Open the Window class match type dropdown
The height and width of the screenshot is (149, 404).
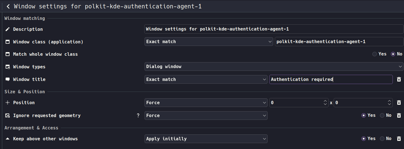209,42
